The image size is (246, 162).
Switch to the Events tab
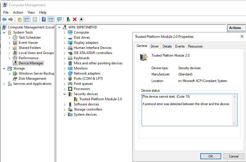pyautogui.click(x=180, y=46)
